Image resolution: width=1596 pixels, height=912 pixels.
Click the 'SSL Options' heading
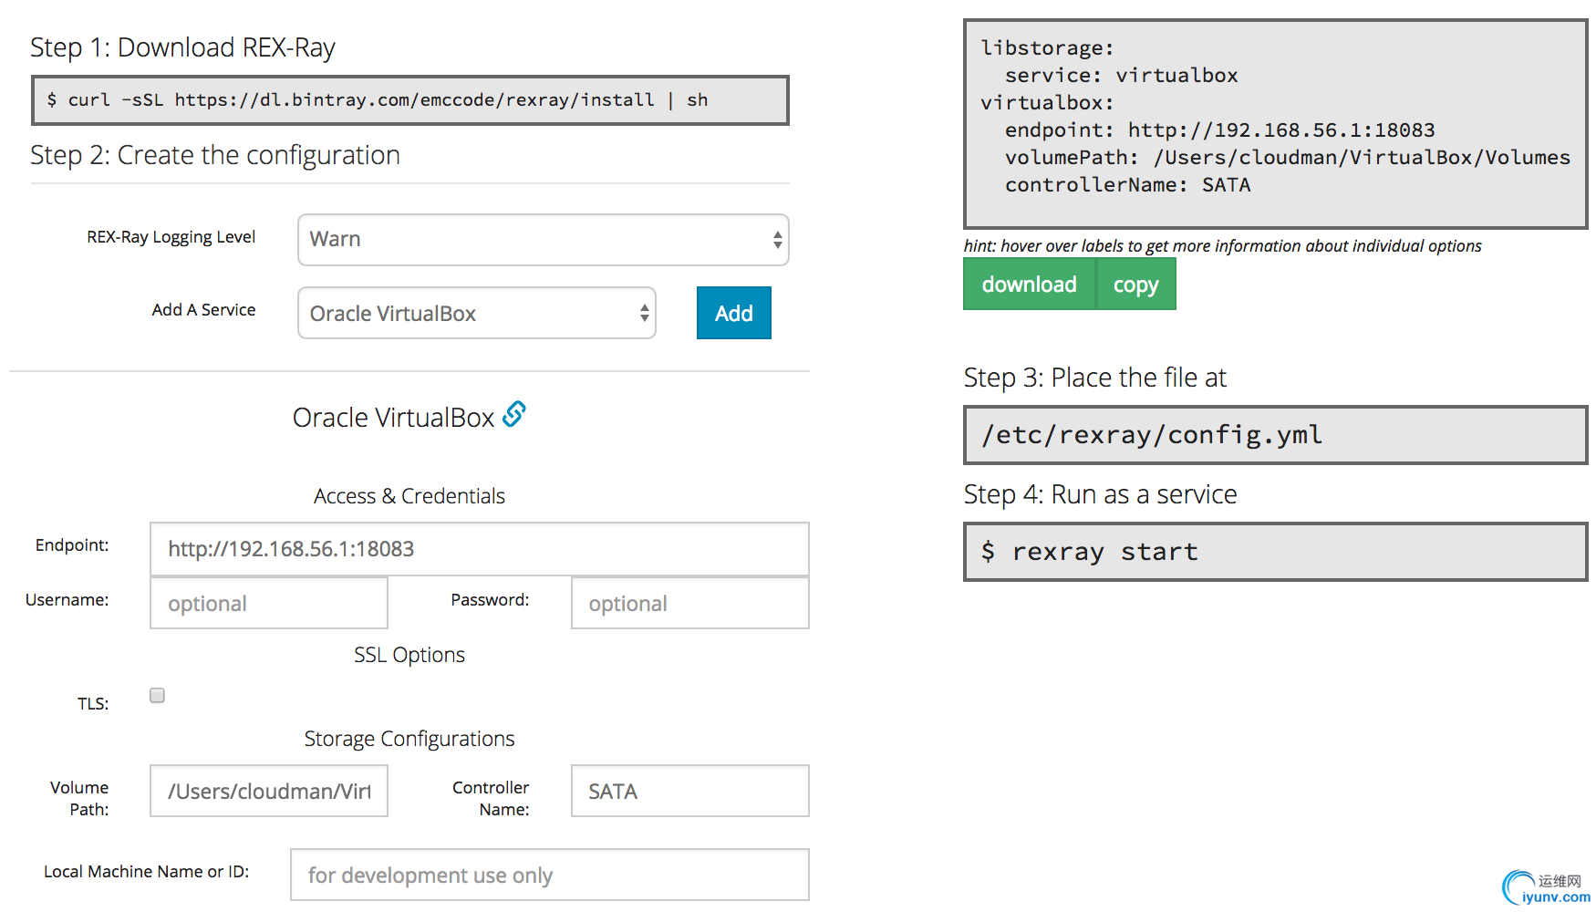pos(409,655)
